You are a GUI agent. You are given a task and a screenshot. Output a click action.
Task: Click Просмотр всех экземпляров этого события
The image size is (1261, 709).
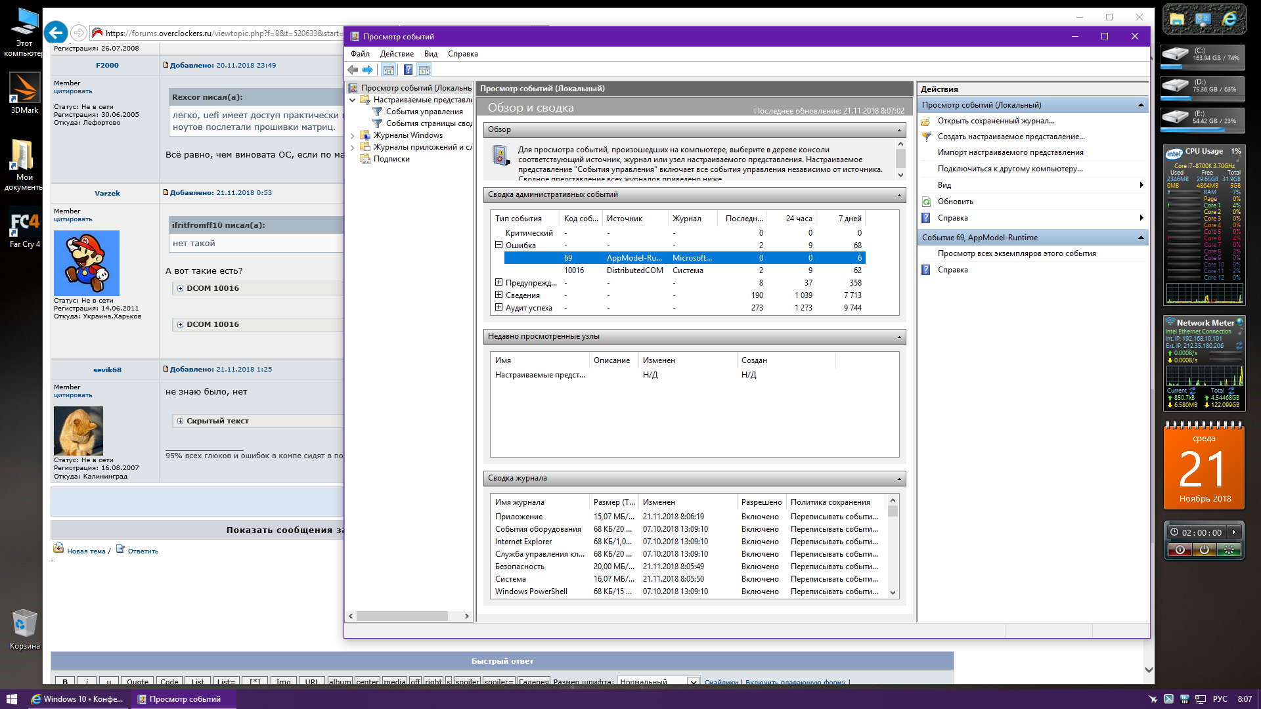point(1016,253)
